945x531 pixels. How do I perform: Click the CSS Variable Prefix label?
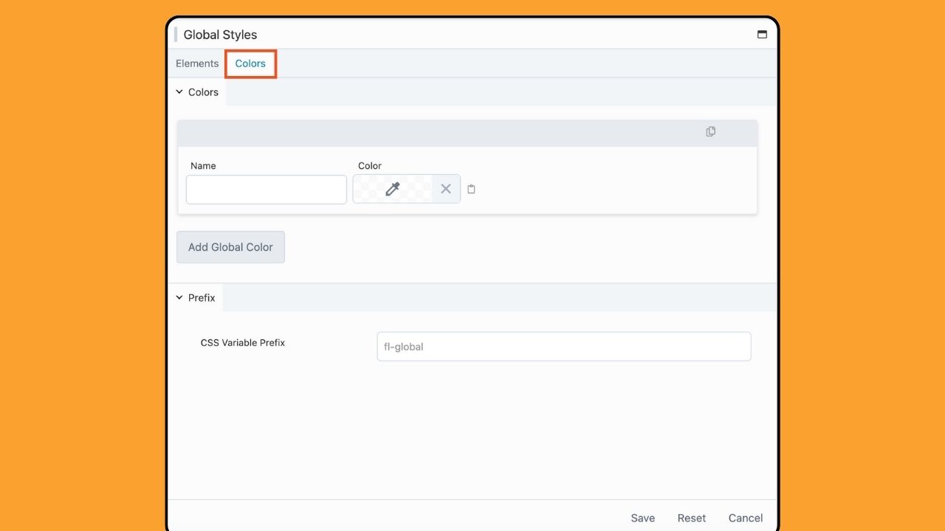click(243, 343)
